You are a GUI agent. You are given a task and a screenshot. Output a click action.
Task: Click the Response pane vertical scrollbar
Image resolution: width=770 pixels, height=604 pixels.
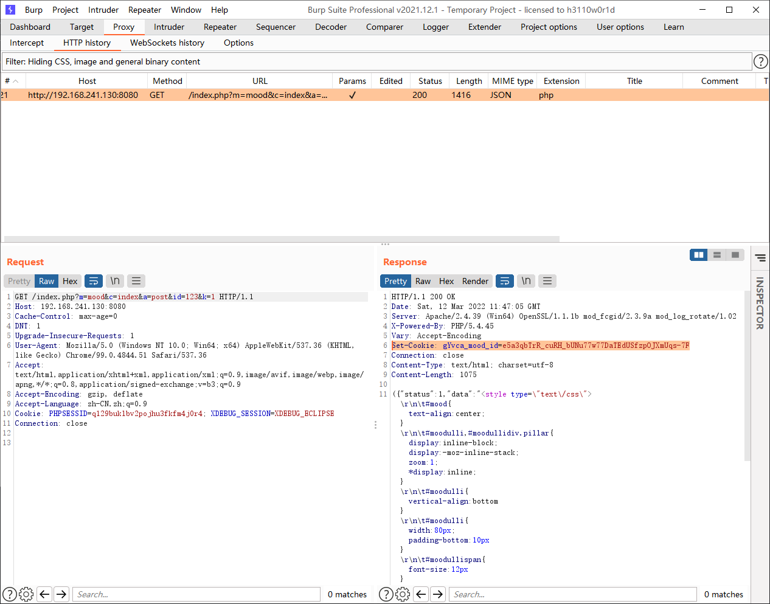(747, 376)
